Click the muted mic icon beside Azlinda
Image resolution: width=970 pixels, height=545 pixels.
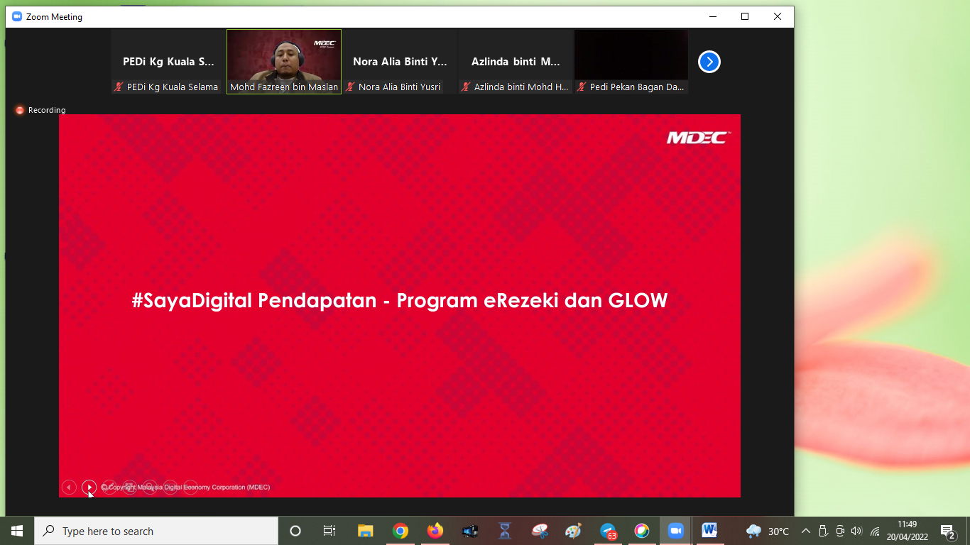pos(466,87)
